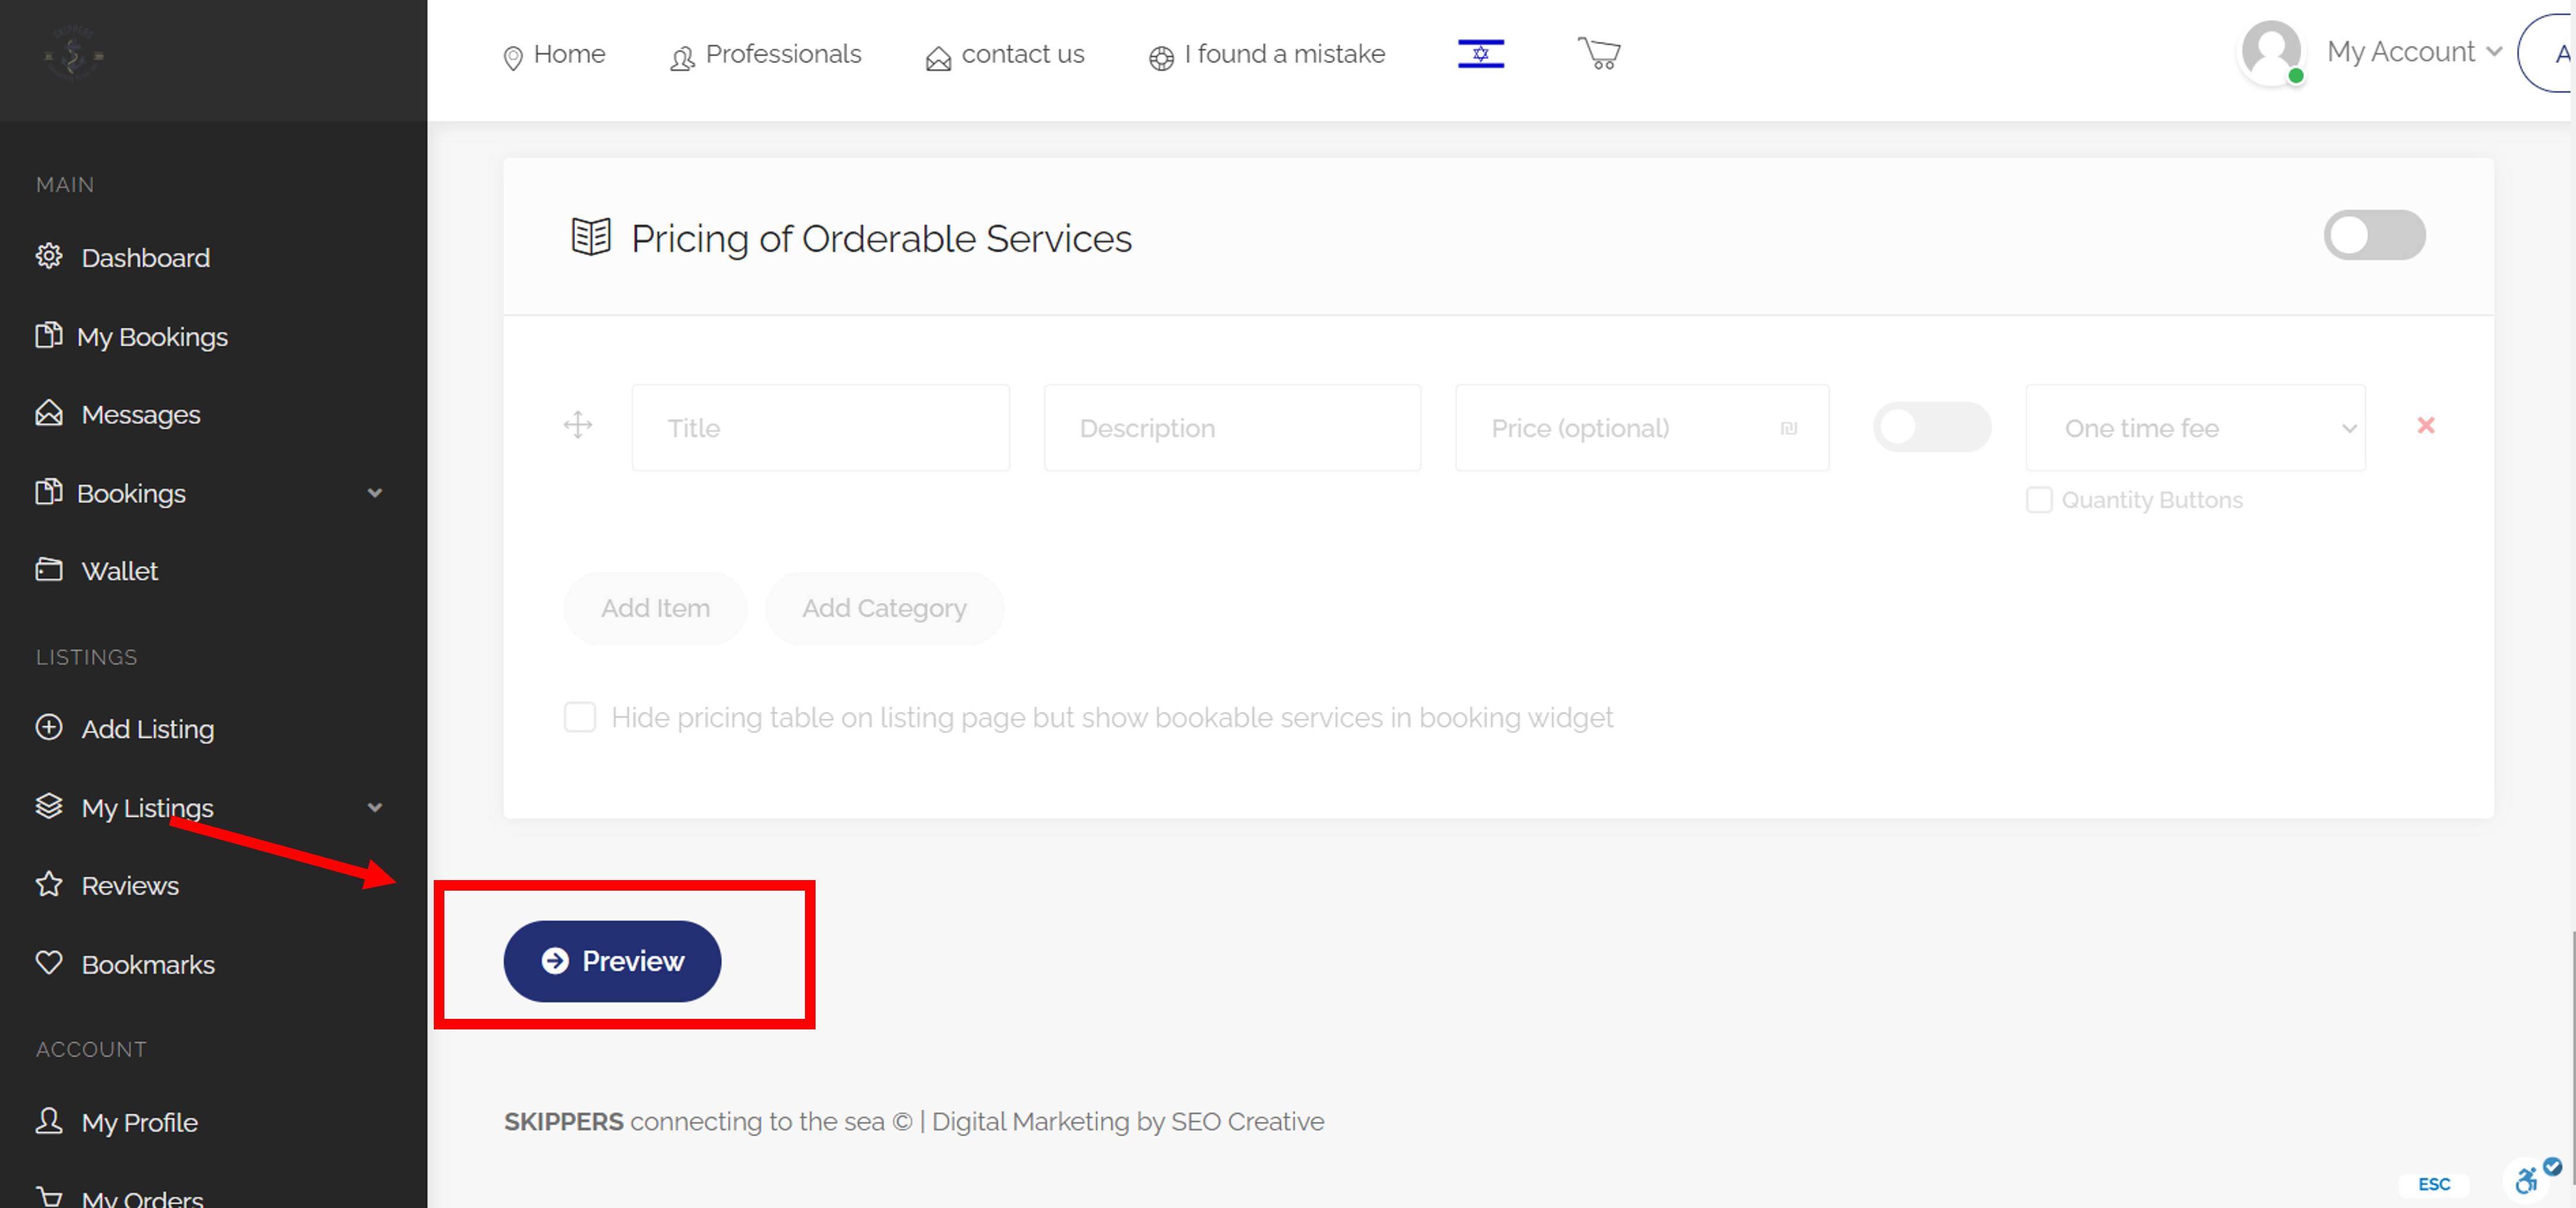
Task: Open the shopping cart icon
Action: pyautogui.click(x=1598, y=53)
